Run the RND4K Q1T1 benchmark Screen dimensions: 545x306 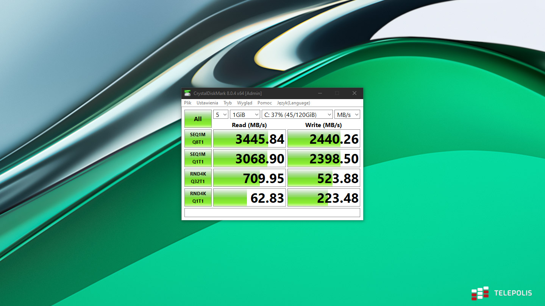click(x=198, y=197)
